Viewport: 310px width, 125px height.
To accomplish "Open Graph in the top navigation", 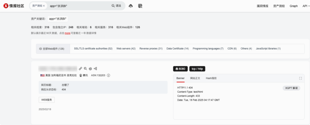I will tap(294, 6).
